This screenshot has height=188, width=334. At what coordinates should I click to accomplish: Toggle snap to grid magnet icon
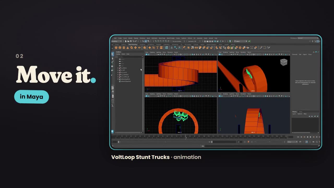point(156,41)
